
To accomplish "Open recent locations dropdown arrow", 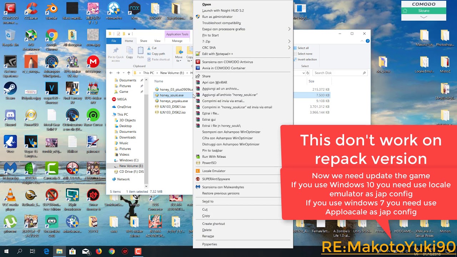I will [124, 73].
